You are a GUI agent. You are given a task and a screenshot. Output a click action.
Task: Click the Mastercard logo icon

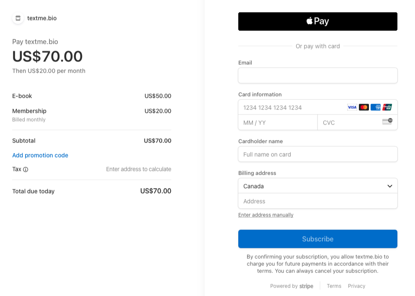click(364, 107)
